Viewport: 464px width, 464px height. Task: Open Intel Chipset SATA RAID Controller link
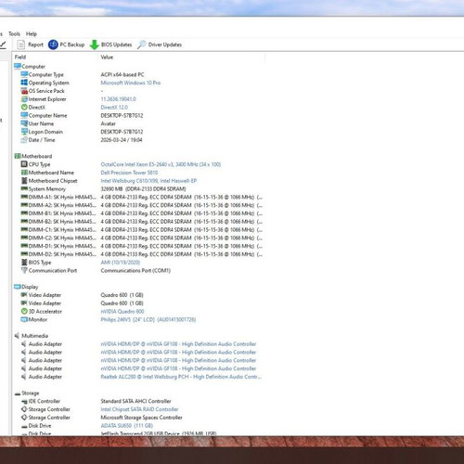point(139,409)
